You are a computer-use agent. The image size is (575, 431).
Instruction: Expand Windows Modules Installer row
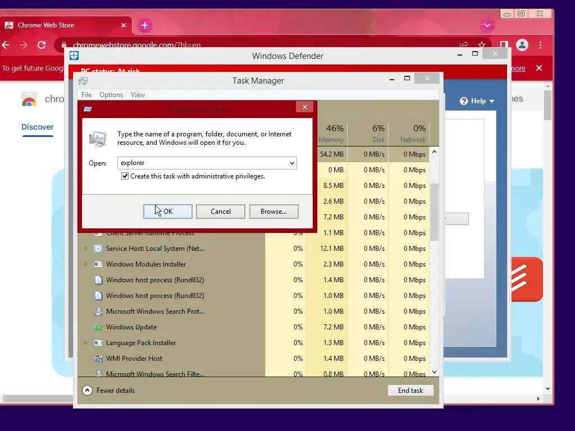click(85, 264)
